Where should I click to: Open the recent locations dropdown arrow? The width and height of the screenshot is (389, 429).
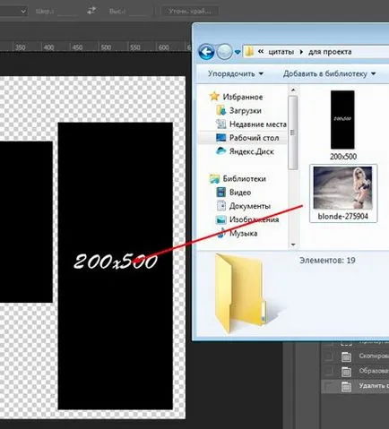click(x=238, y=52)
